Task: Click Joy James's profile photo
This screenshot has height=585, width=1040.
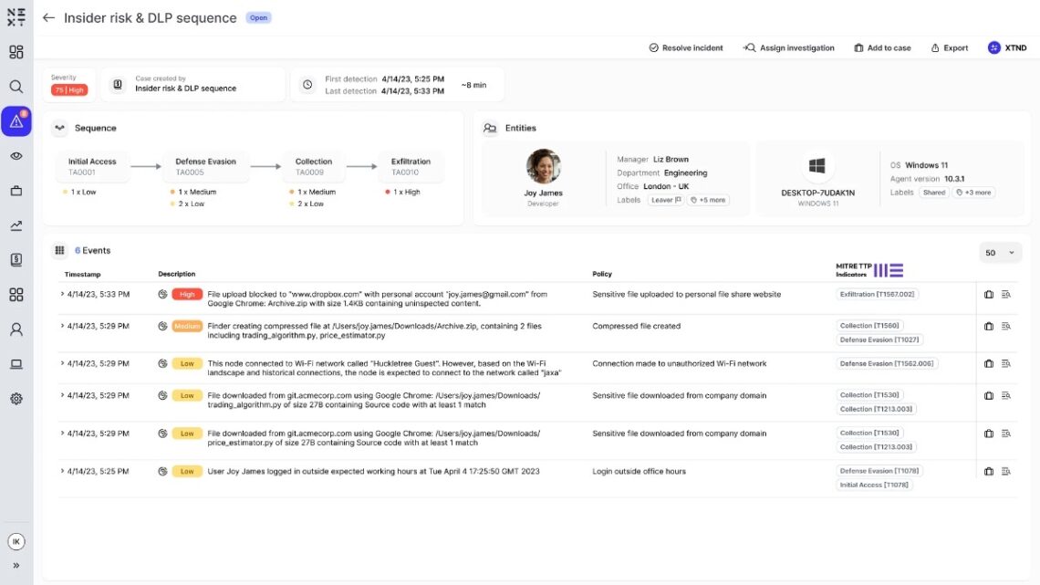Action: pos(544,170)
